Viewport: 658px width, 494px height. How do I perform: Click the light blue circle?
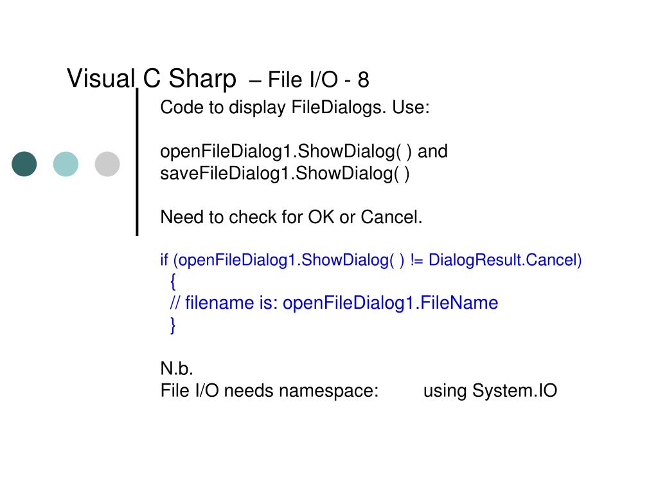(x=66, y=164)
